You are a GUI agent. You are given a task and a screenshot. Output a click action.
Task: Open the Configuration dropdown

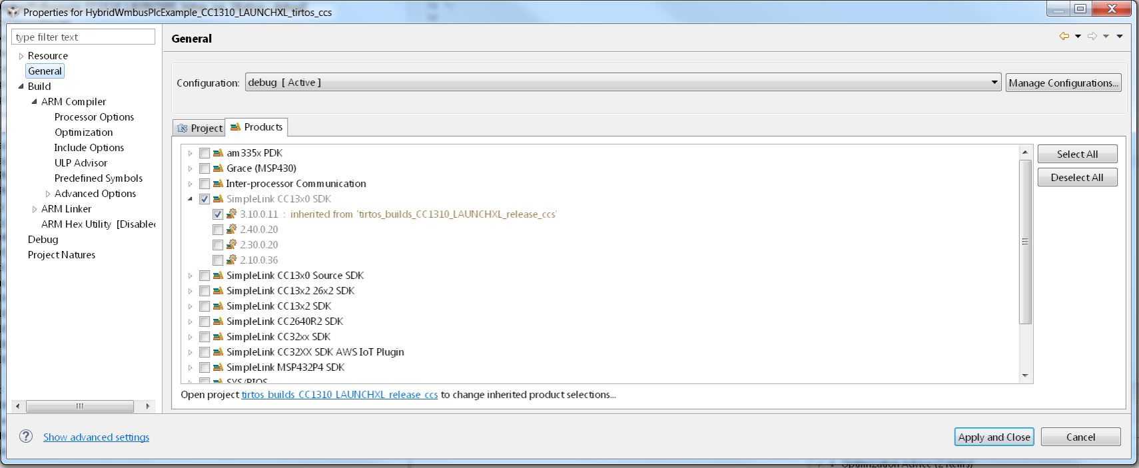point(623,83)
